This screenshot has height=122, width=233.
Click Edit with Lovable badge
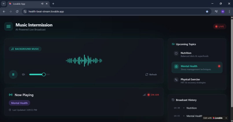[x=213, y=118]
